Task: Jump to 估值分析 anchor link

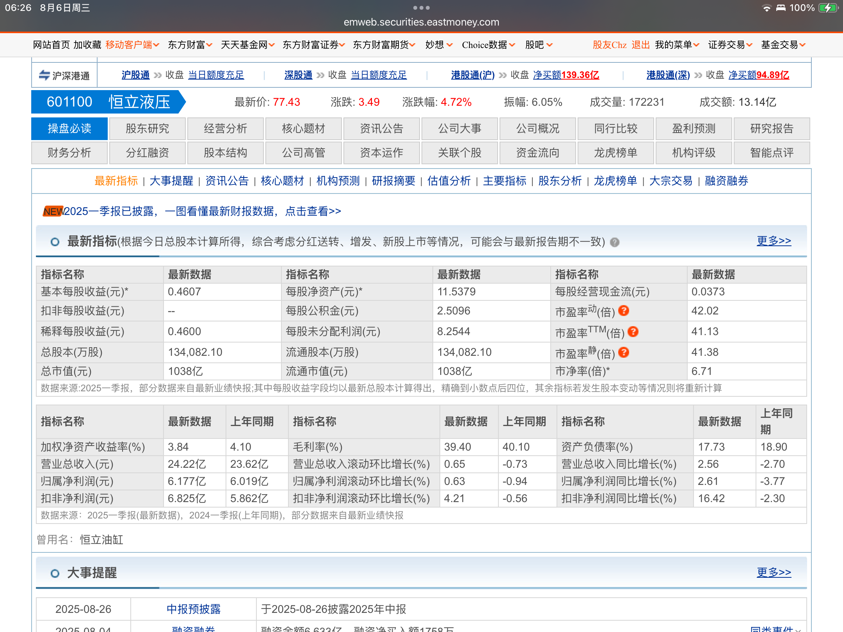Action: 449,181
